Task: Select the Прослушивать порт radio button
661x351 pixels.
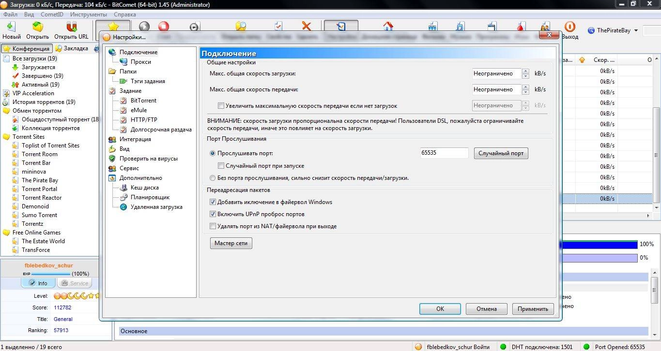Action: (x=213, y=153)
